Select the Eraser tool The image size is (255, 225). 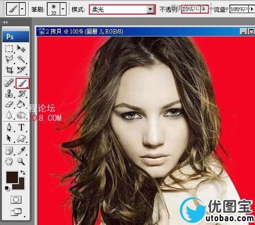pos(9,104)
